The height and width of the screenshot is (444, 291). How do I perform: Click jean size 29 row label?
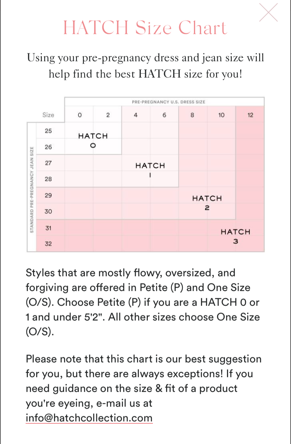tap(48, 195)
